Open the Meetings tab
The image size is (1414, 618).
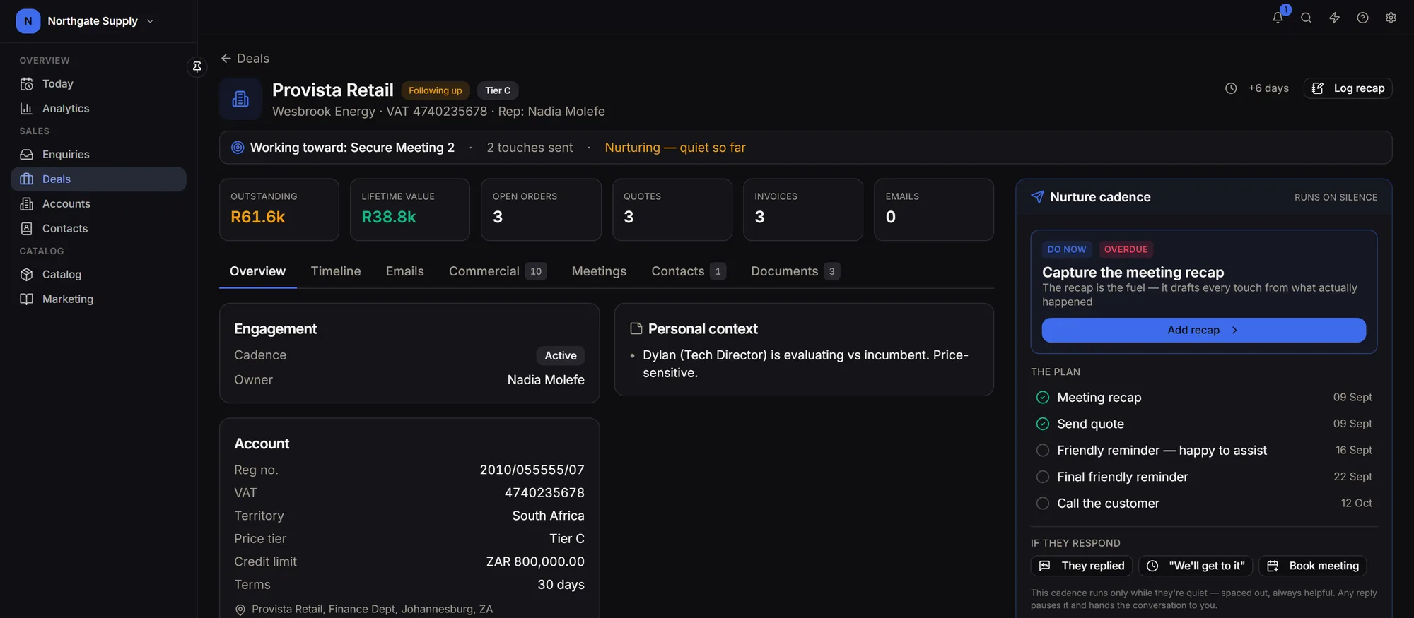pyautogui.click(x=599, y=271)
